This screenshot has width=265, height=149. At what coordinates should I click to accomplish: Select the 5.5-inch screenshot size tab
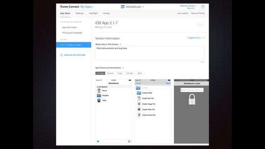pyautogui.click(x=110, y=73)
